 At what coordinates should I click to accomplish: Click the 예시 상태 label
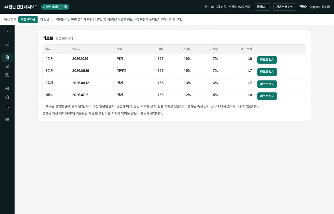[x=10, y=19]
